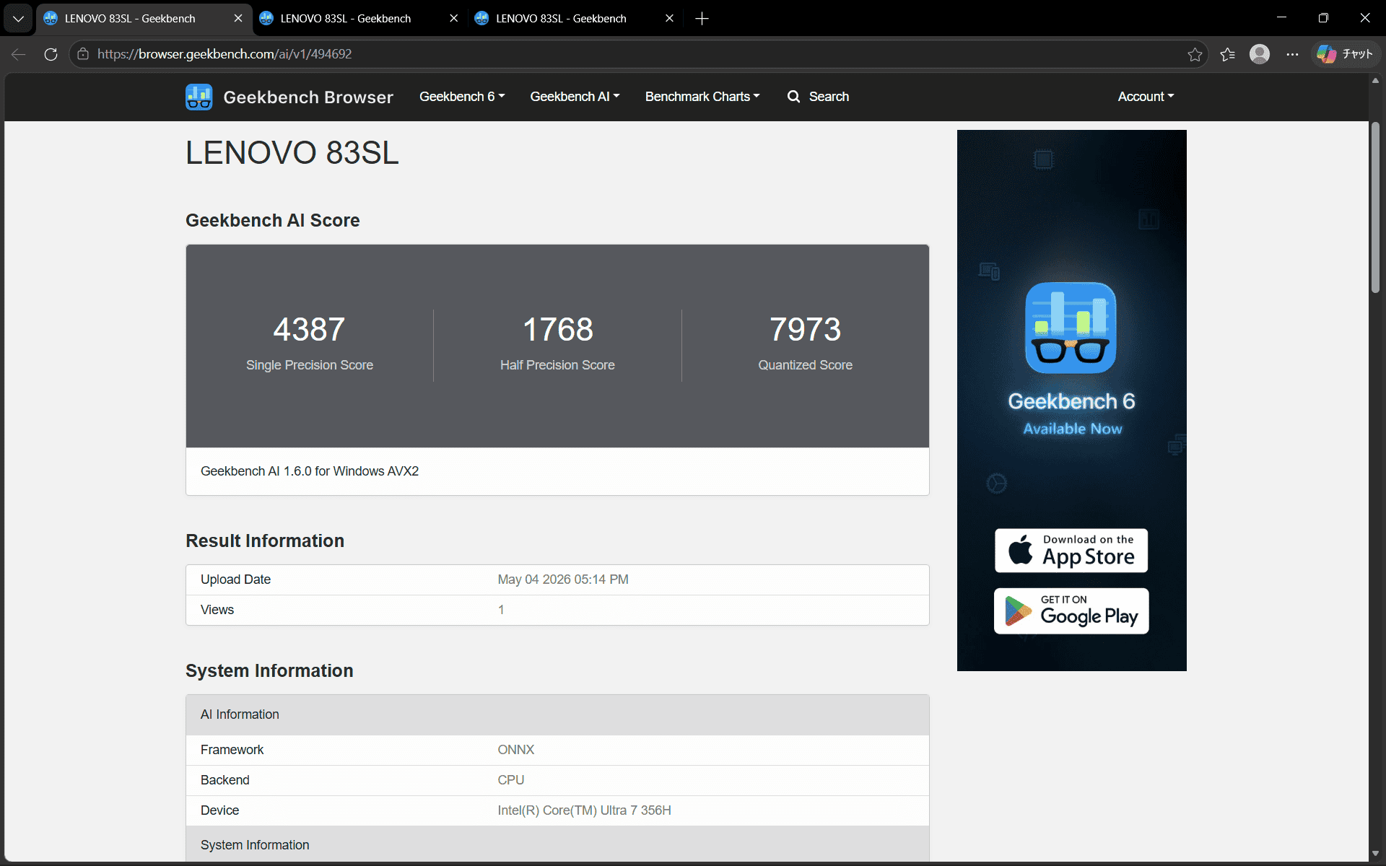Open the favorites list icon
Image resolution: width=1386 pixels, height=866 pixels.
point(1227,54)
